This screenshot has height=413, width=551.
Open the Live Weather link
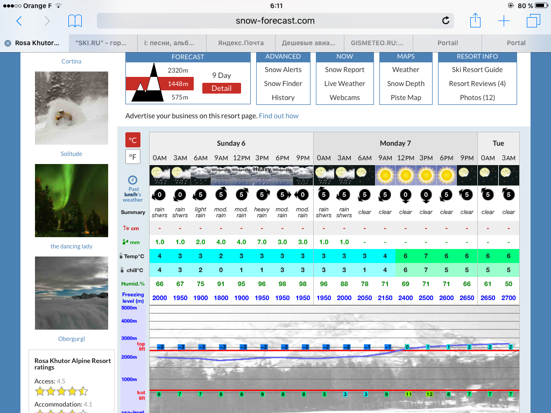pyautogui.click(x=344, y=83)
